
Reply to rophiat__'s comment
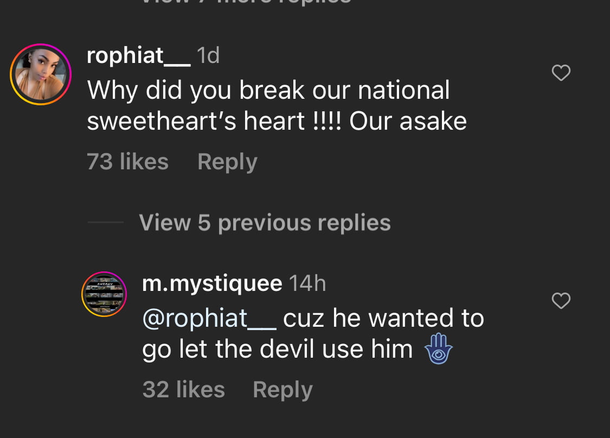[x=227, y=161]
